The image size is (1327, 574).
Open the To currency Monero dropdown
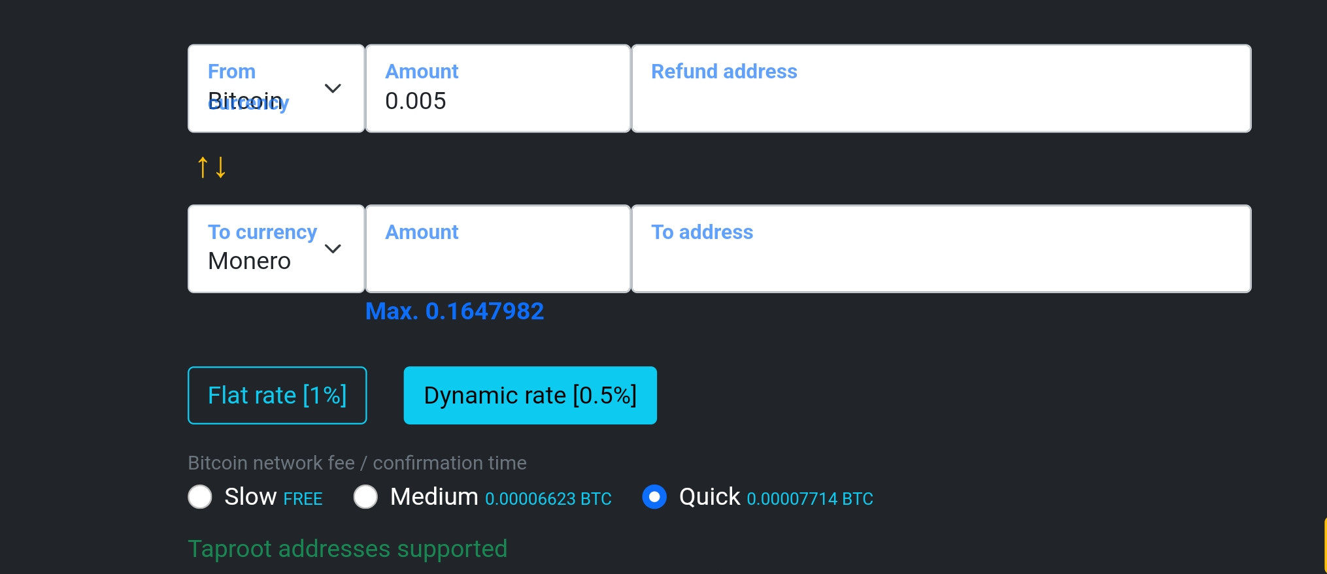276,249
